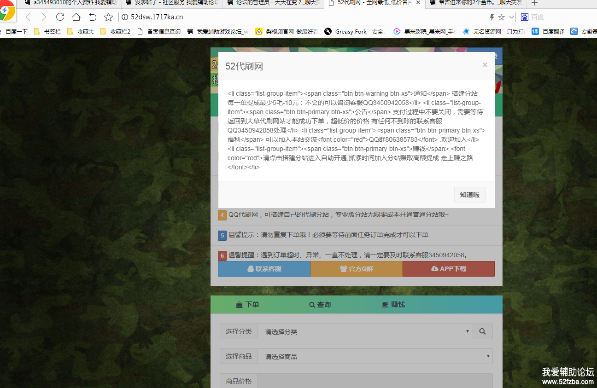The width and height of the screenshot is (597, 388).
Task: Go back to the previous page
Action: click(28, 17)
